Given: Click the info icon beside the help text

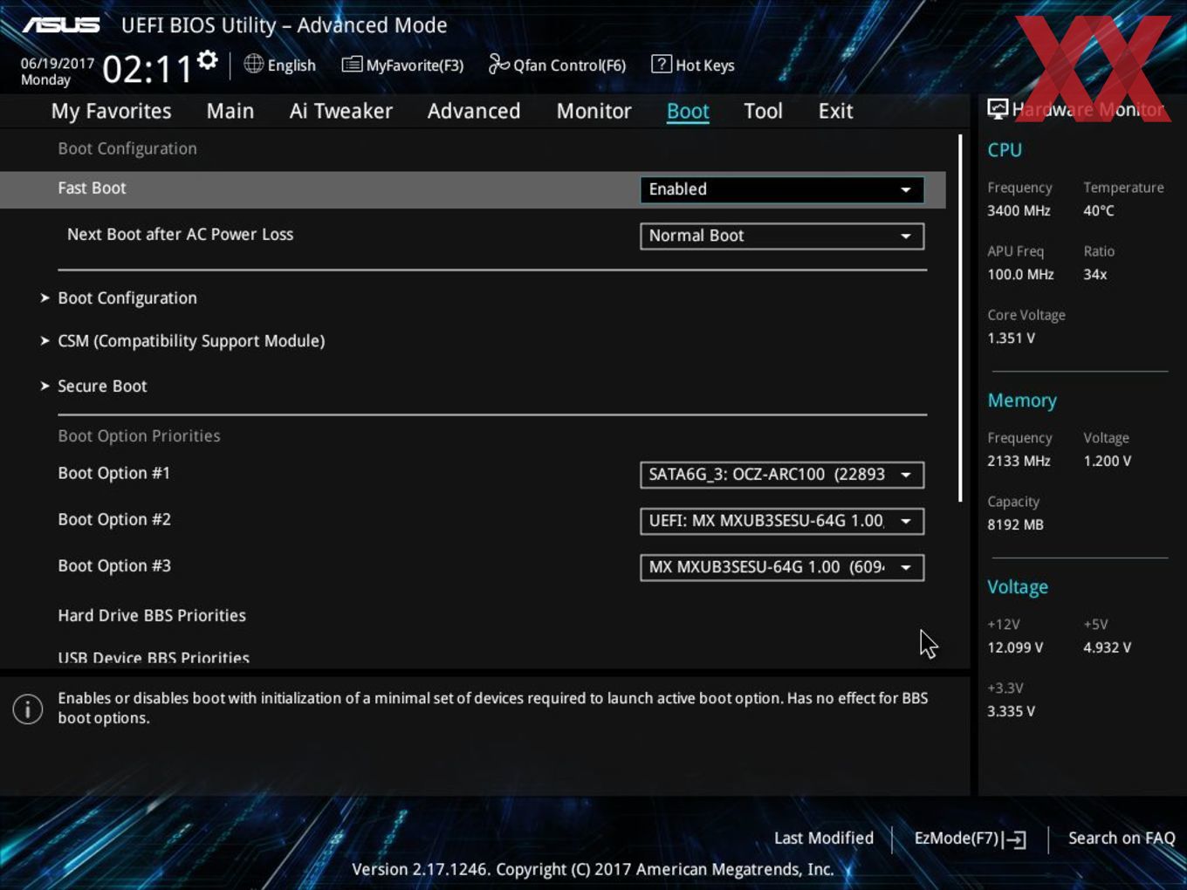Looking at the screenshot, I should click(x=28, y=709).
